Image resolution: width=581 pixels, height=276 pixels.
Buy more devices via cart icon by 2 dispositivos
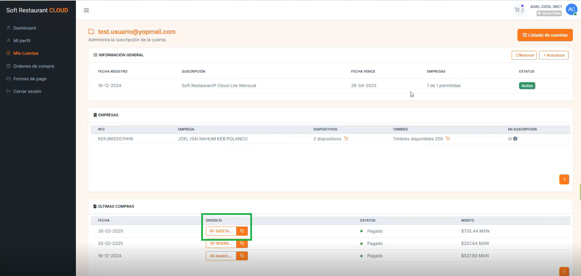(x=346, y=139)
